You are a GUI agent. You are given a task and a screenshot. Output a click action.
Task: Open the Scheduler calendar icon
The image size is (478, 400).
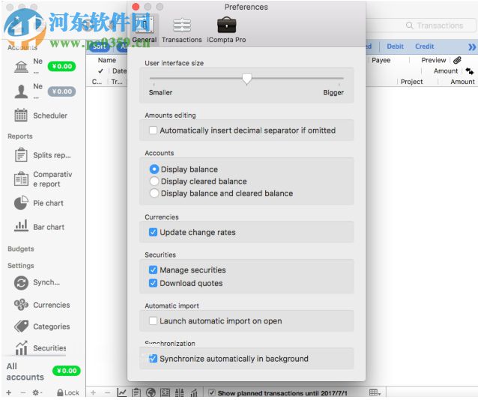pyautogui.click(x=21, y=115)
